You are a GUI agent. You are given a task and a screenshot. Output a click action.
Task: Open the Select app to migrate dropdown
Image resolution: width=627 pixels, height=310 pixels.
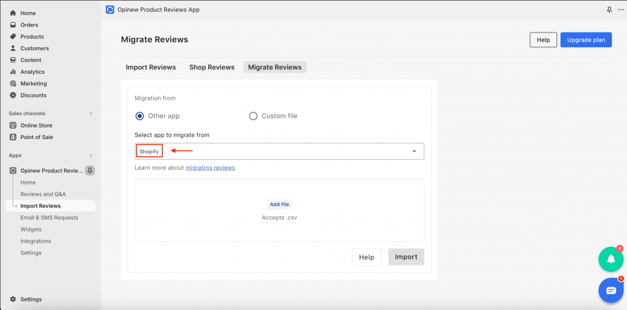tap(279, 151)
